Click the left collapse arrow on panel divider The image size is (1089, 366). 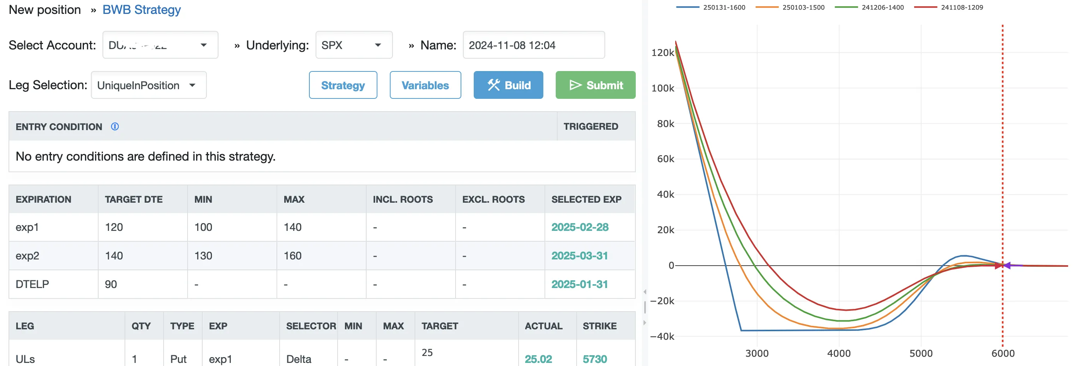(x=644, y=292)
